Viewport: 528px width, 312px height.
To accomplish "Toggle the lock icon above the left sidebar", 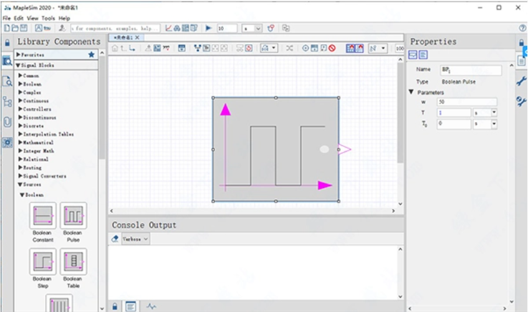I will (x=7, y=43).
